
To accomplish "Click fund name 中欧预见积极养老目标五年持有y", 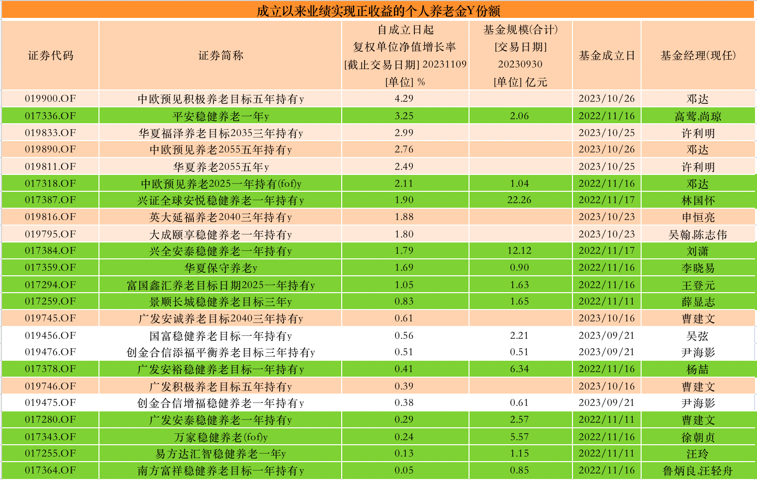I will click(x=221, y=99).
